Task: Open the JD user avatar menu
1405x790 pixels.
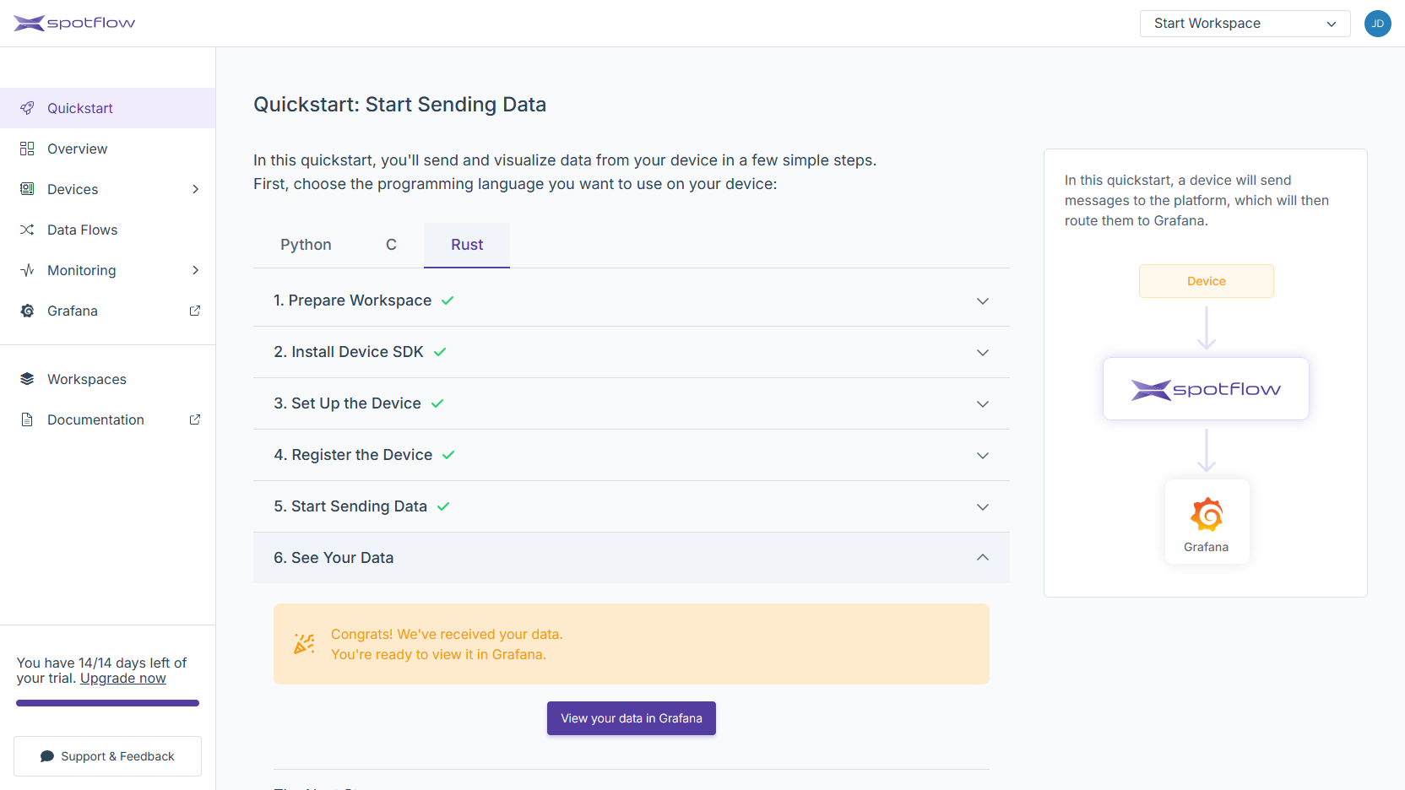Action: coord(1378,24)
